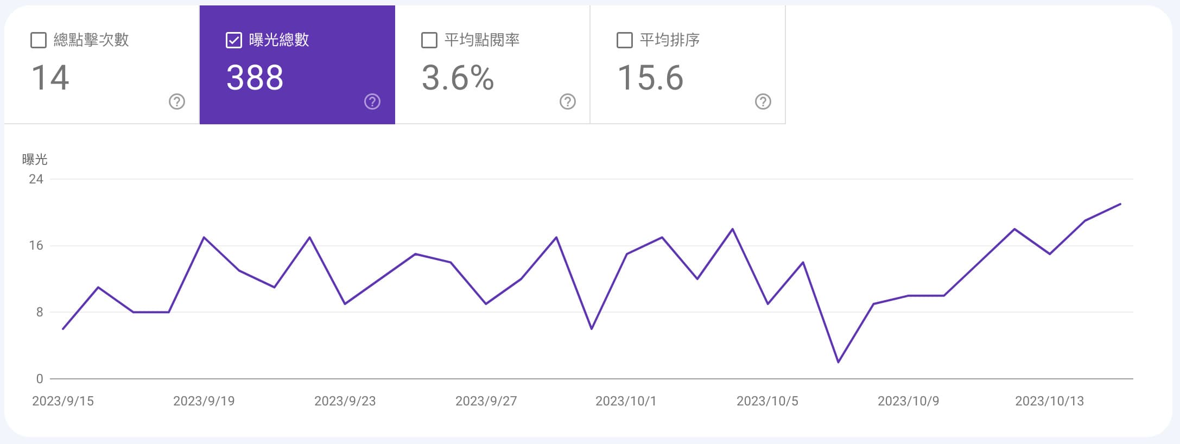Click the 平均點閱率 card title
The height and width of the screenshot is (444, 1180).
tap(482, 40)
